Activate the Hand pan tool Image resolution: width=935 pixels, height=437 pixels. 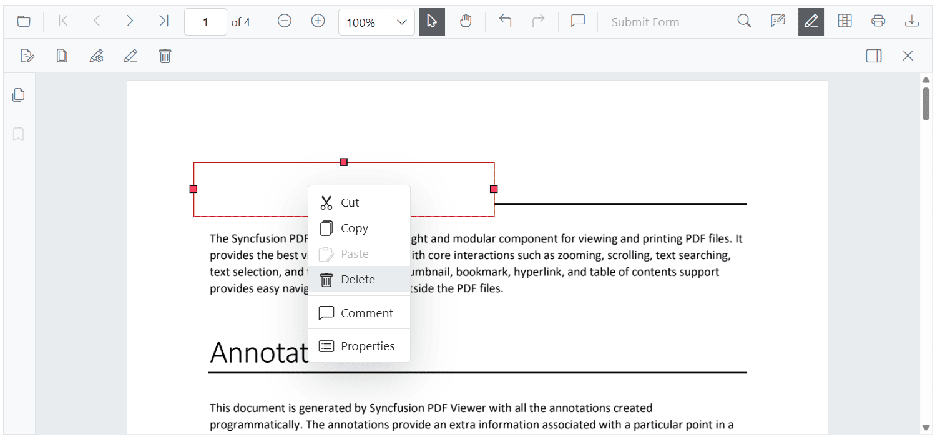(x=466, y=21)
